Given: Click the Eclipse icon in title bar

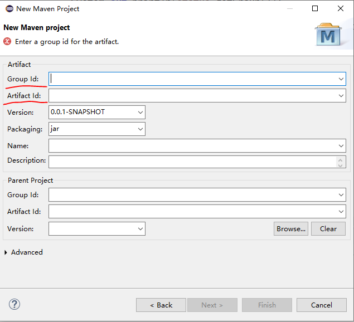Looking at the screenshot, I should pos(9,9).
